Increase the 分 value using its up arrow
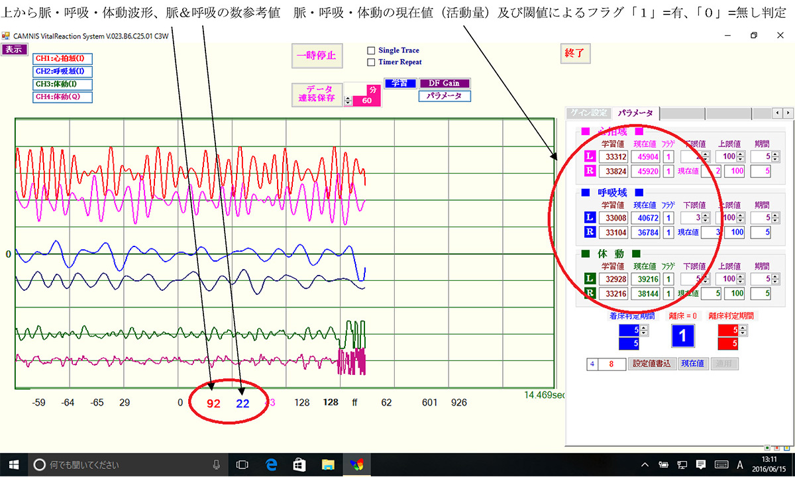Viewport: 795px width, 477px height. 348,97
